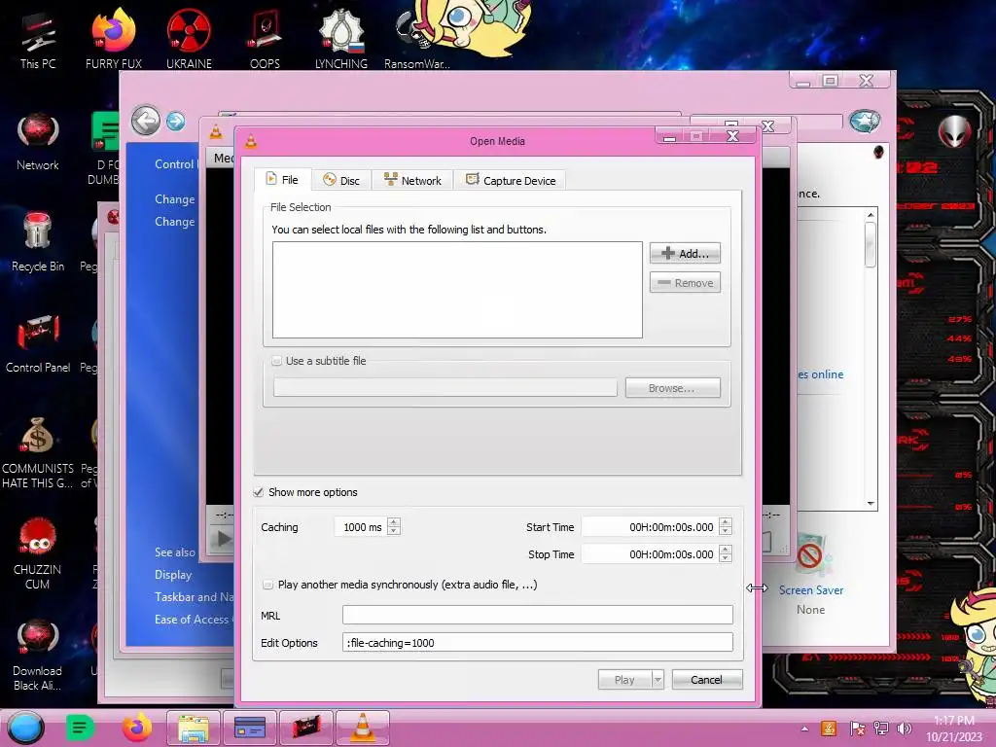996x747 pixels.
Task: Open the This PC desktop icon
Action: pos(38,39)
